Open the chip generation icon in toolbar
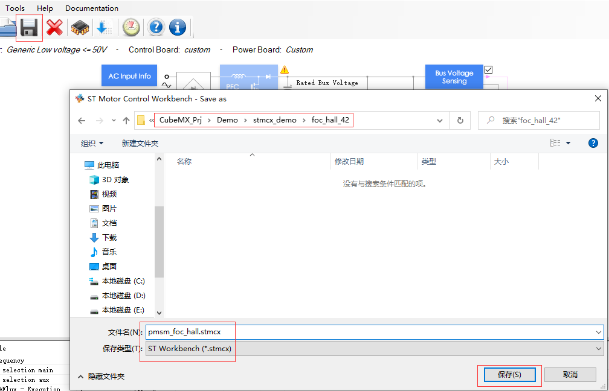Screen dimensions: 609x391 click(80, 28)
